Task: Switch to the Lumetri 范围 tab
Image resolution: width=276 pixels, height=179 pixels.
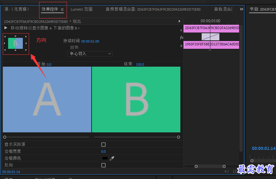Action: (x=82, y=9)
